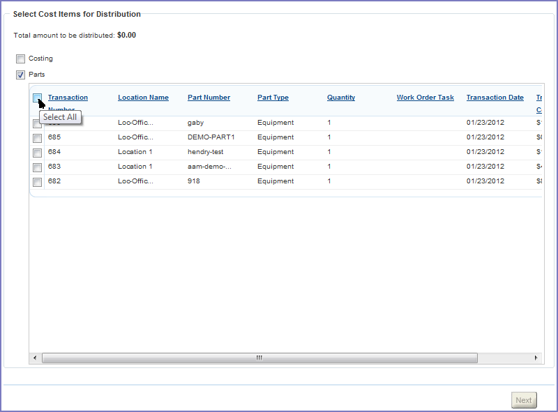The height and width of the screenshot is (412, 558).
Task: Select row checkbox for transaction 682
Action: 37,182
